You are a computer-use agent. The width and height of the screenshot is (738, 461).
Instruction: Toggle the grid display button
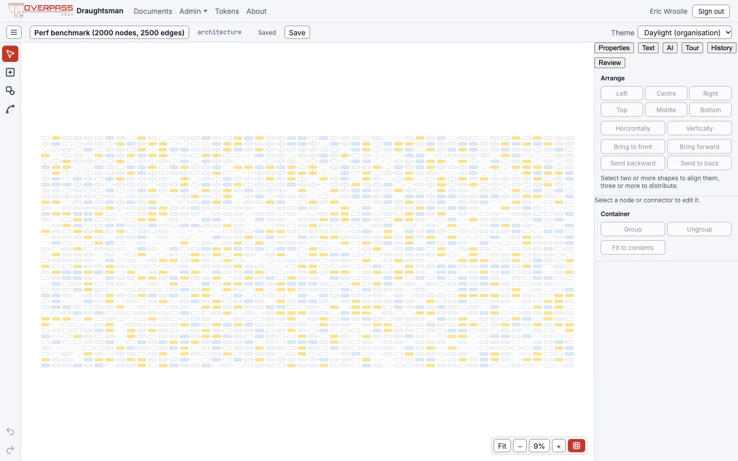click(x=577, y=446)
